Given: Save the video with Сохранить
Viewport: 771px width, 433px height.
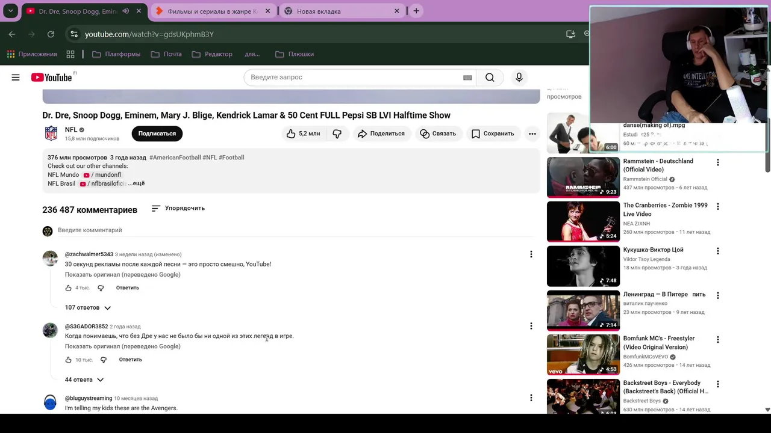Looking at the screenshot, I should point(492,134).
